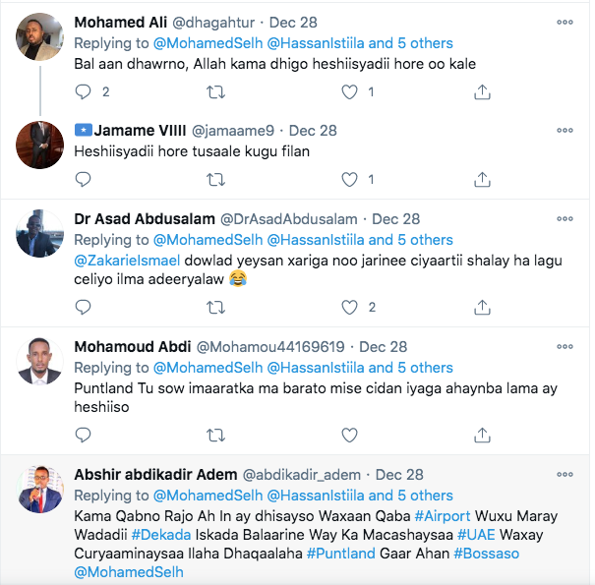Open more options on Mohamed Ali's tweet

tap(565, 22)
